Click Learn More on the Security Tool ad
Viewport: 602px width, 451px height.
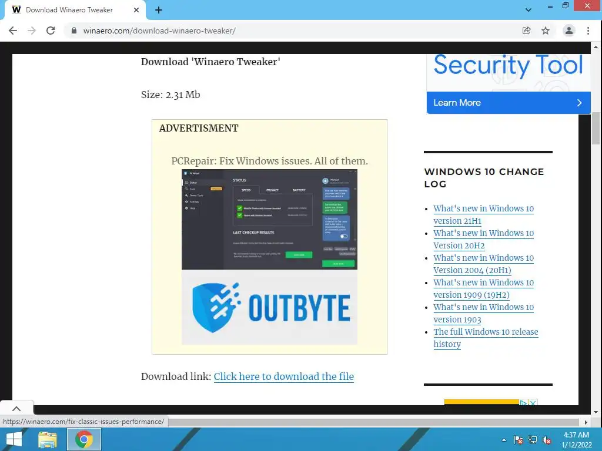(509, 103)
